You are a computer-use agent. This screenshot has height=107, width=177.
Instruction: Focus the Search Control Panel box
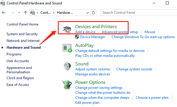(138, 13)
